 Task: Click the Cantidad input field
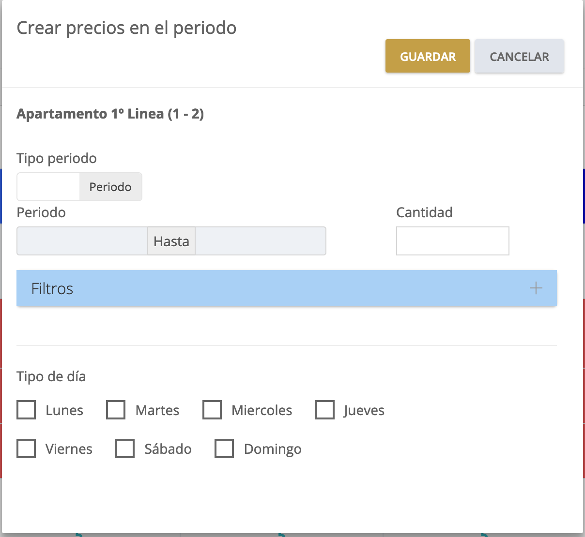[x=452, y=241]
